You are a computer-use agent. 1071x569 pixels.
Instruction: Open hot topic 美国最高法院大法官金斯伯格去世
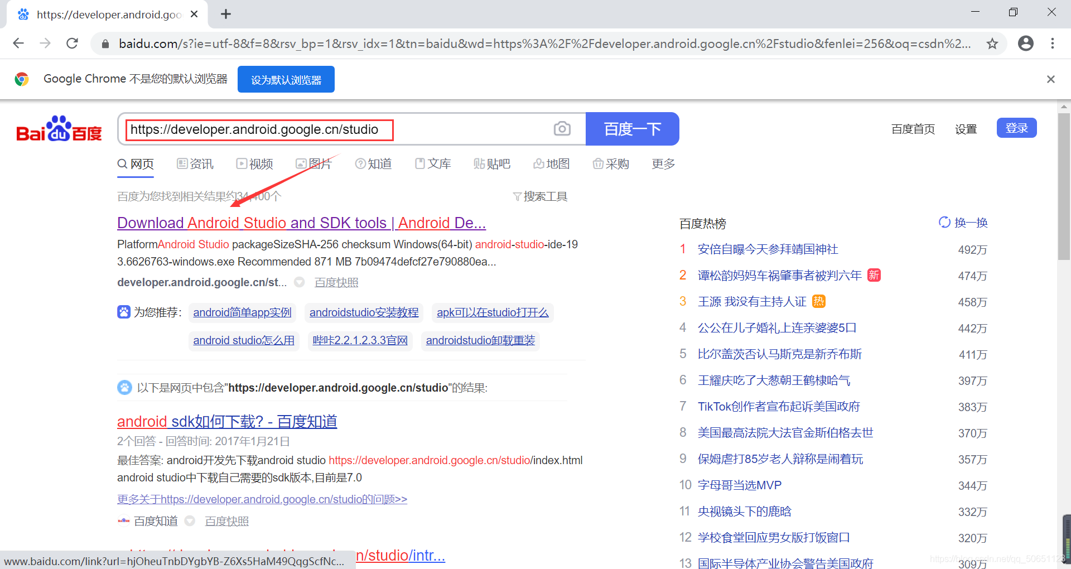tap(785, 433)
